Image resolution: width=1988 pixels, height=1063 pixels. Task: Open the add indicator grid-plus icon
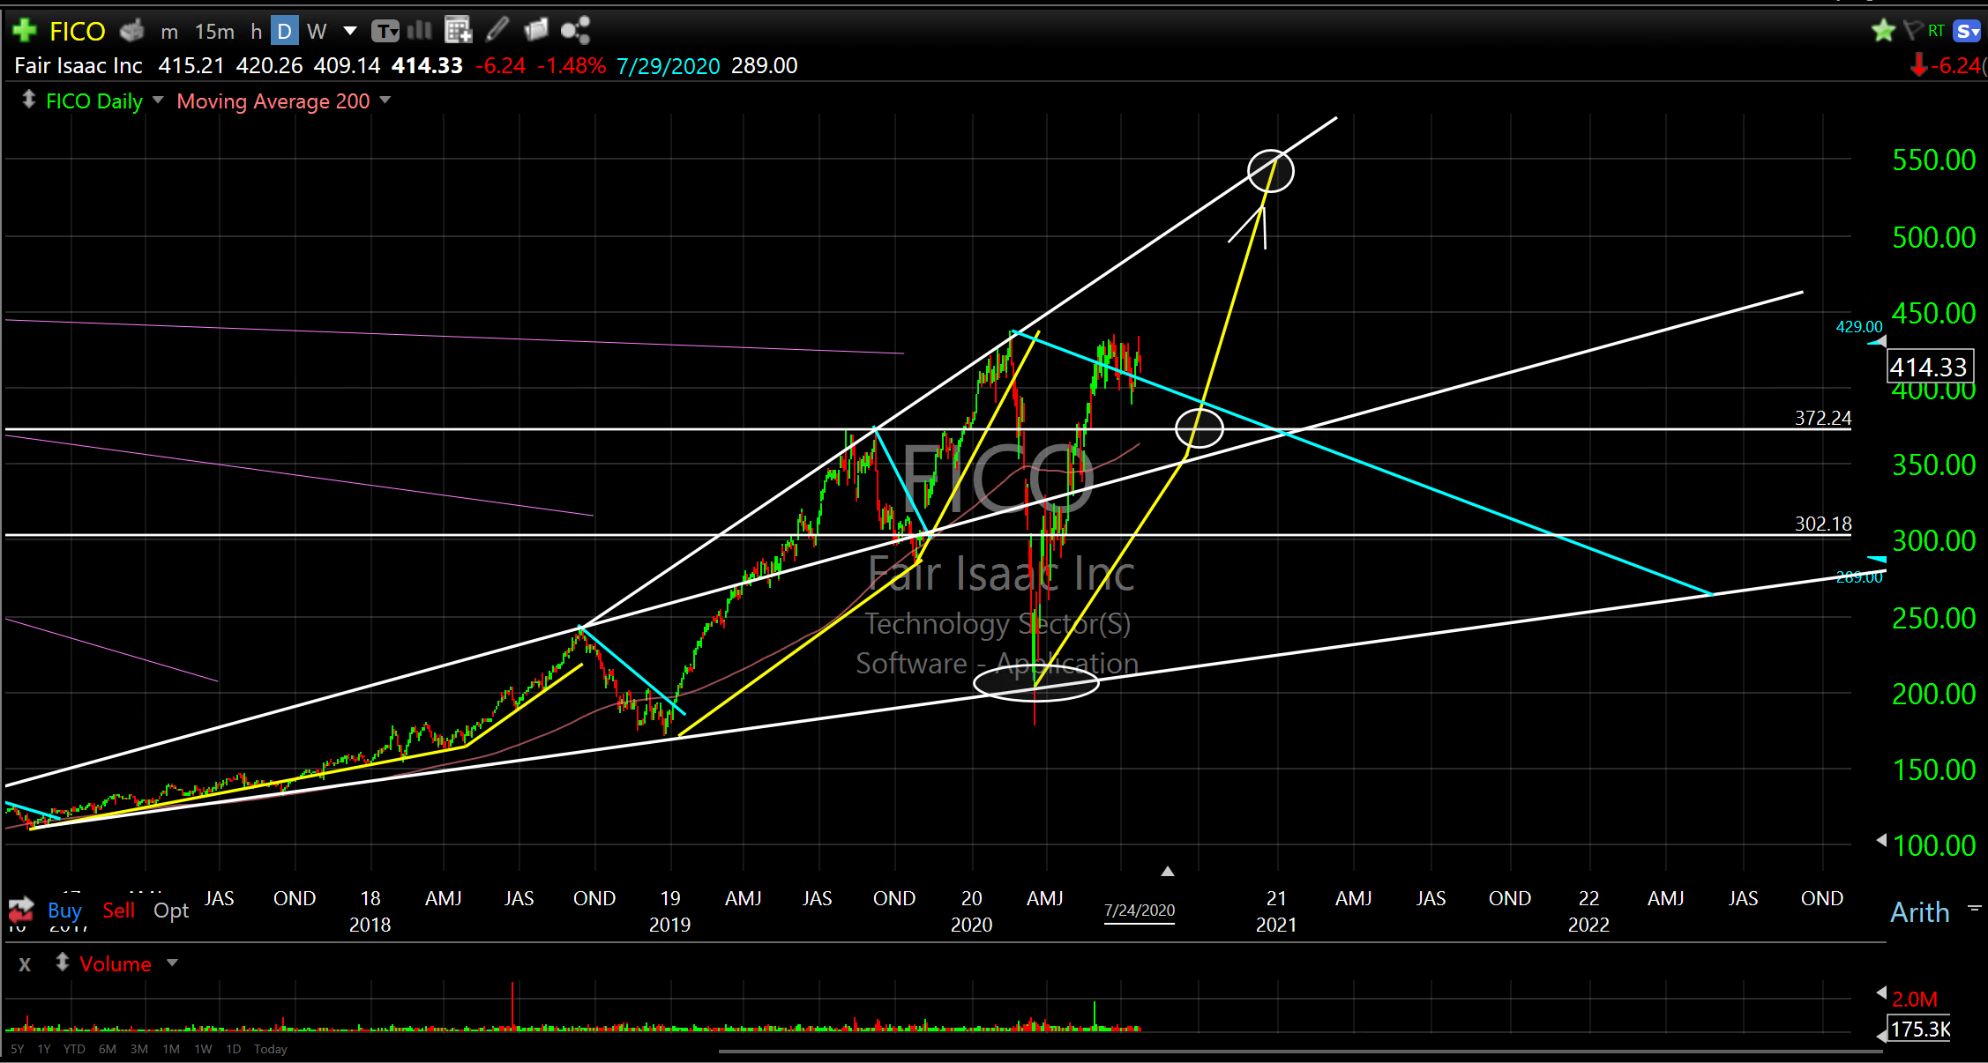[458, 31]
